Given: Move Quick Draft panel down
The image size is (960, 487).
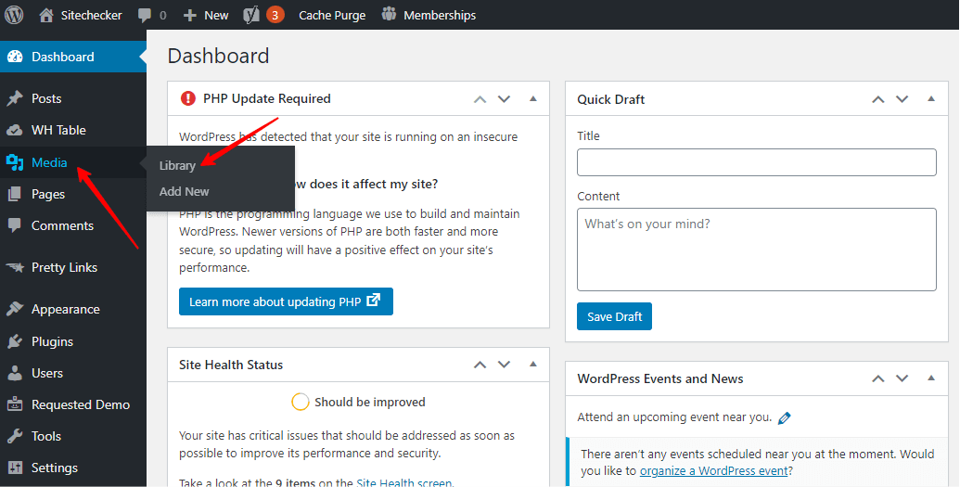Looking at the screenshot, I should tap(902, 99).
